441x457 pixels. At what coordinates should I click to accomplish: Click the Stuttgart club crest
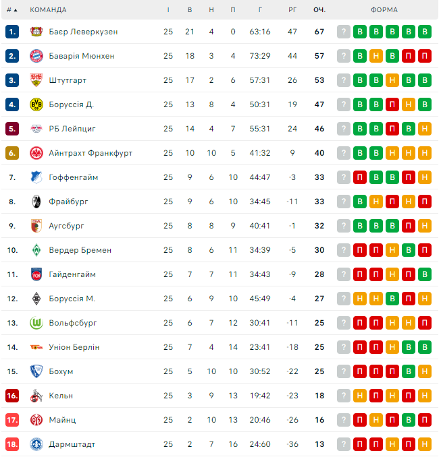pos(36,80)
